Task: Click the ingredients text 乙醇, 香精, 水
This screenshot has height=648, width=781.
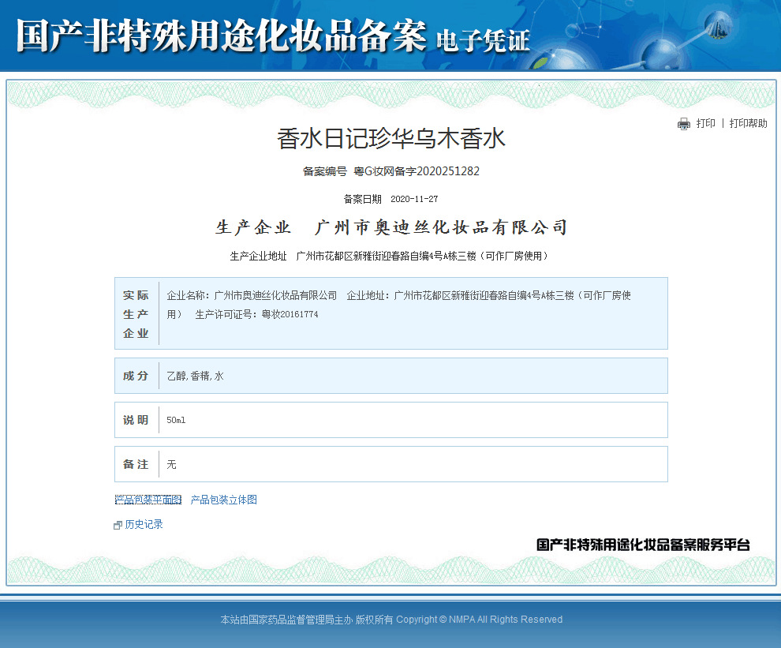Action: (x=196, y=376)
